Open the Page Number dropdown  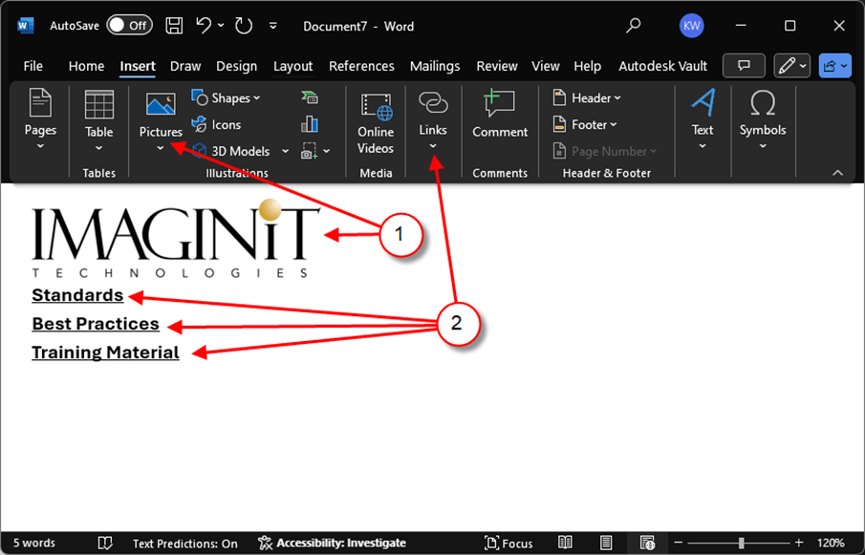point(605,151)
